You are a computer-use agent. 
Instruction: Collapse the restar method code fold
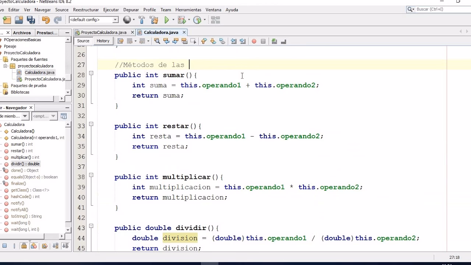click(91, 124)
